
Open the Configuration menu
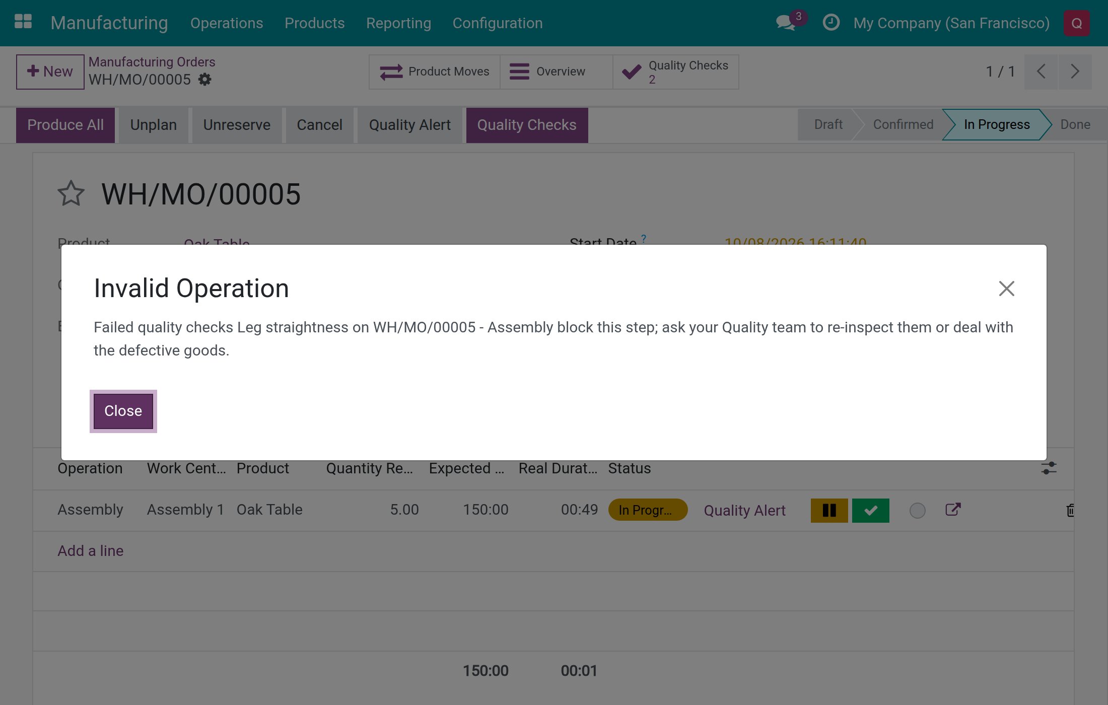tap(498, 23)
